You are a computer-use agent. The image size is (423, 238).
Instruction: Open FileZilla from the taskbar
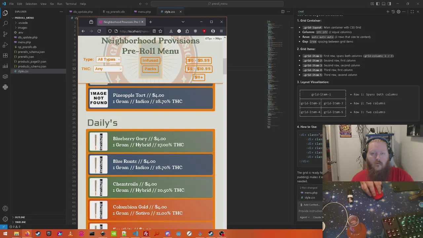[146, 234]
